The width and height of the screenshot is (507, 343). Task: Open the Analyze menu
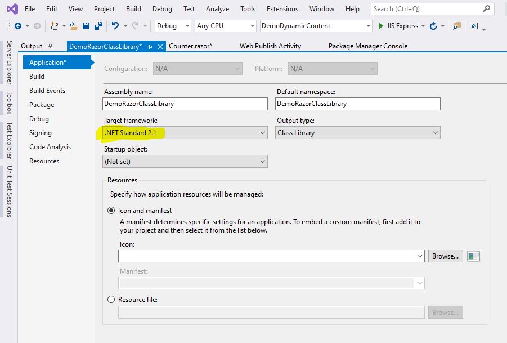[x=218, y=9]
